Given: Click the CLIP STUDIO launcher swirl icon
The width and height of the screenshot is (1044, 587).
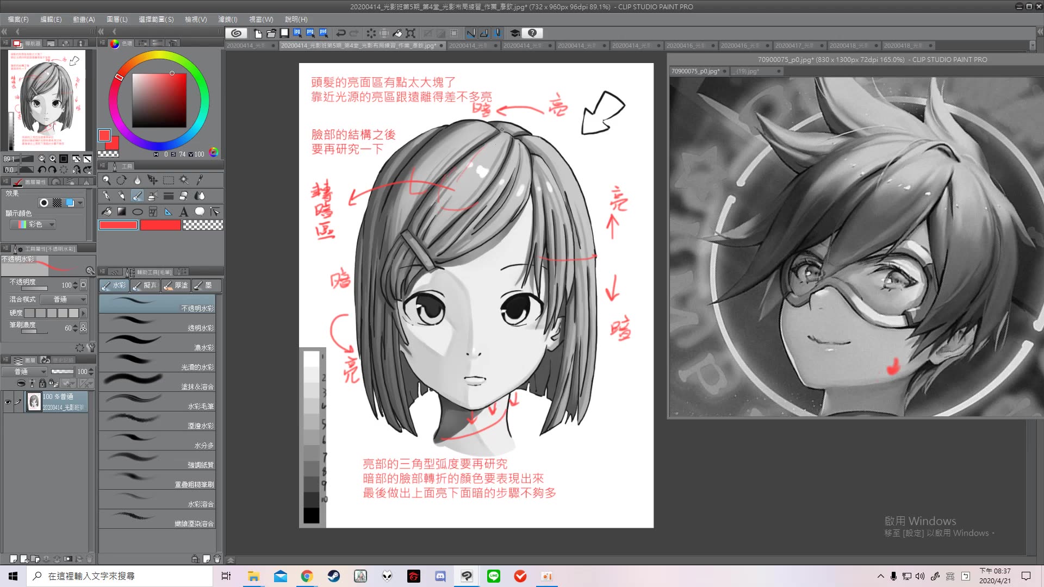Looking at the screenshot, I should tap(237, 33).
